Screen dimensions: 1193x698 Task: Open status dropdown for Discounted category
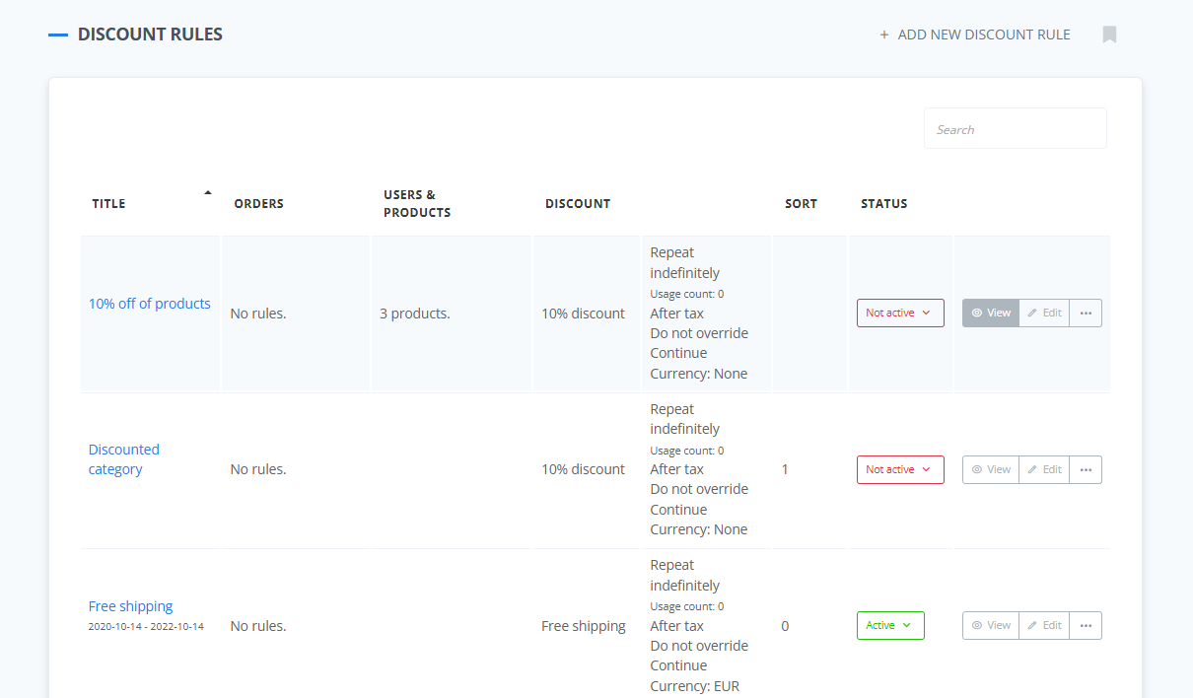click(x=900, y=469)
